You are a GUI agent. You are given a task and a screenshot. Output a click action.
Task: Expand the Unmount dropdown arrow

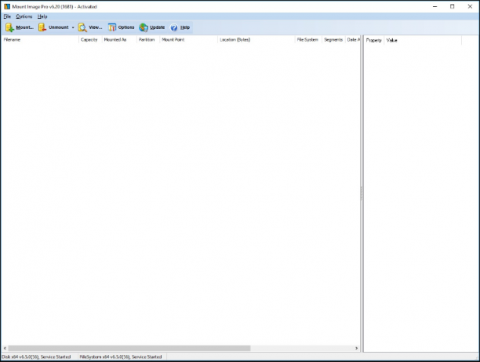[x=73, y=27]
